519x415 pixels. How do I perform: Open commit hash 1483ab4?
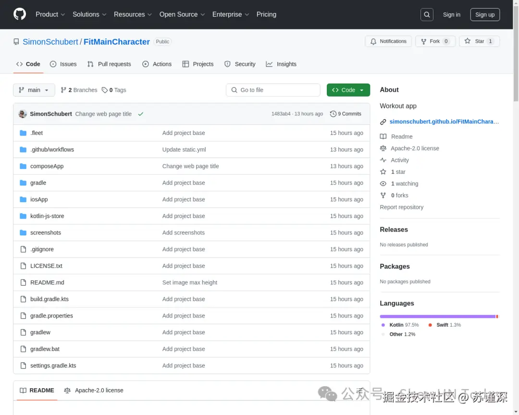tap(281, 114)
